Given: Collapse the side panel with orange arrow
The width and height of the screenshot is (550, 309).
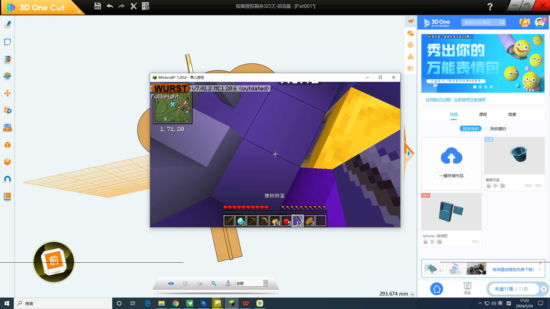Looking at the screenshot, I should click(x=409, y=154).
